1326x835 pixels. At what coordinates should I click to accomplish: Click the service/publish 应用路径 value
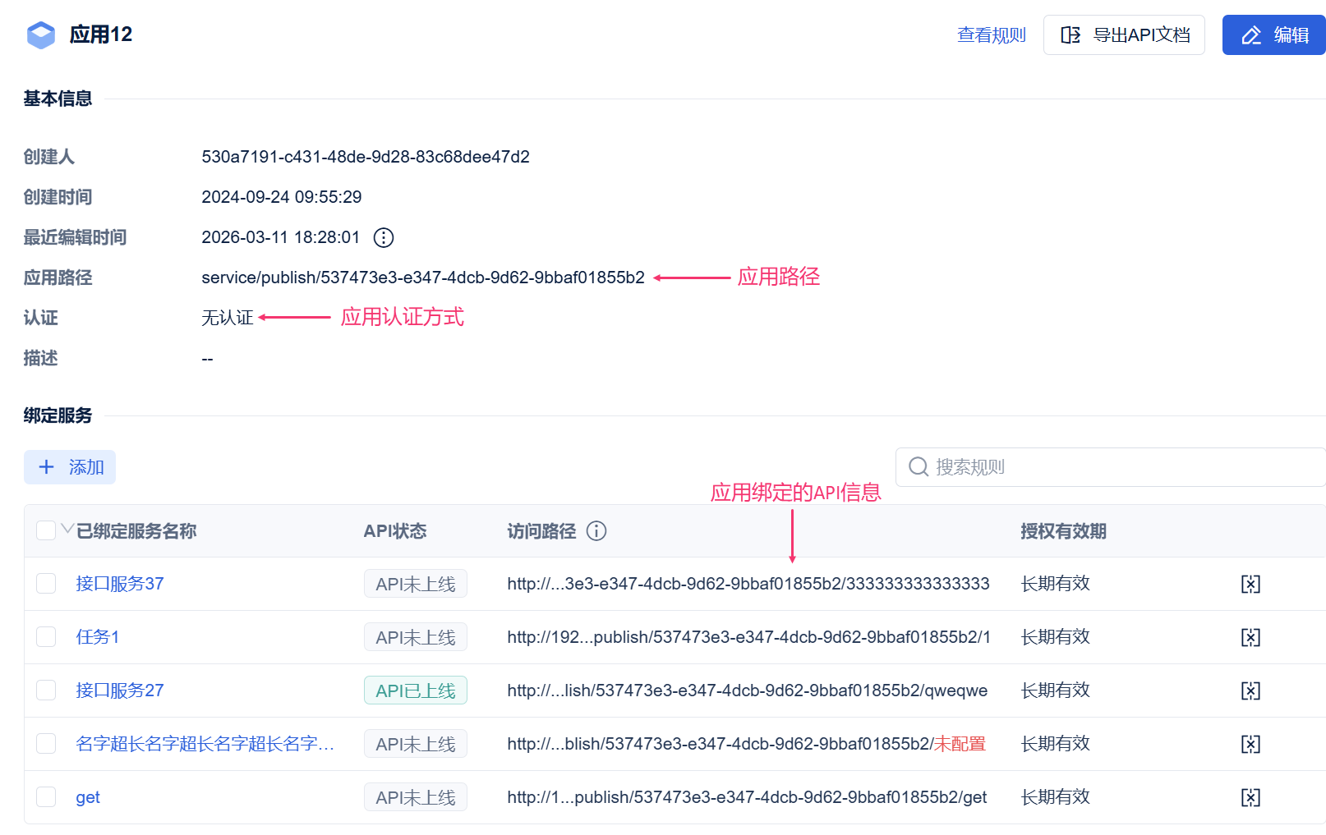coord(423,278)
